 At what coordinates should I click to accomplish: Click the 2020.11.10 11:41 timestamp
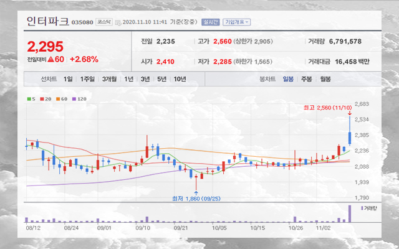tap(145, 22)
